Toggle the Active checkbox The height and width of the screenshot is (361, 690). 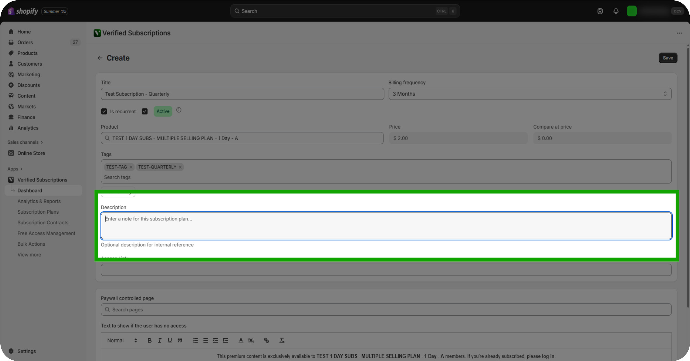(x=145, y=111)
